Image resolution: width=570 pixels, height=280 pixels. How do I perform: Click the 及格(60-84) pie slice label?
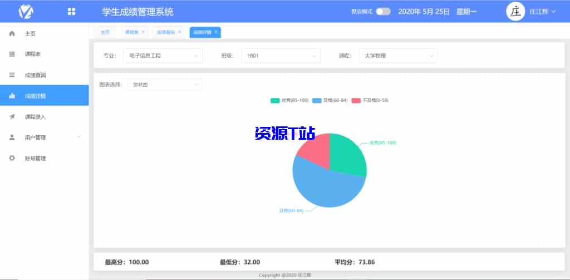click(291, 210)
